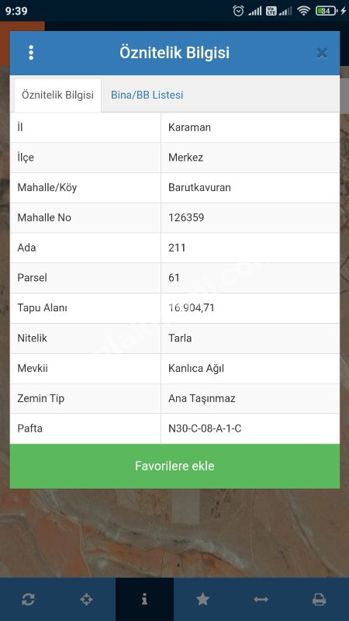
Task: Tap the Barutkavuran neighborhood value
Action: 199,187
